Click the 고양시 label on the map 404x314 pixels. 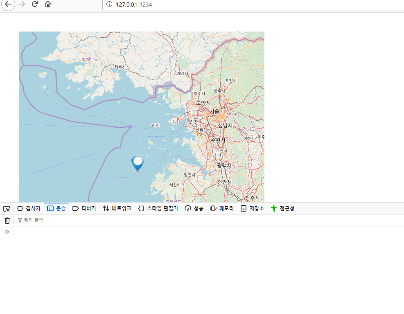[203, 103]
